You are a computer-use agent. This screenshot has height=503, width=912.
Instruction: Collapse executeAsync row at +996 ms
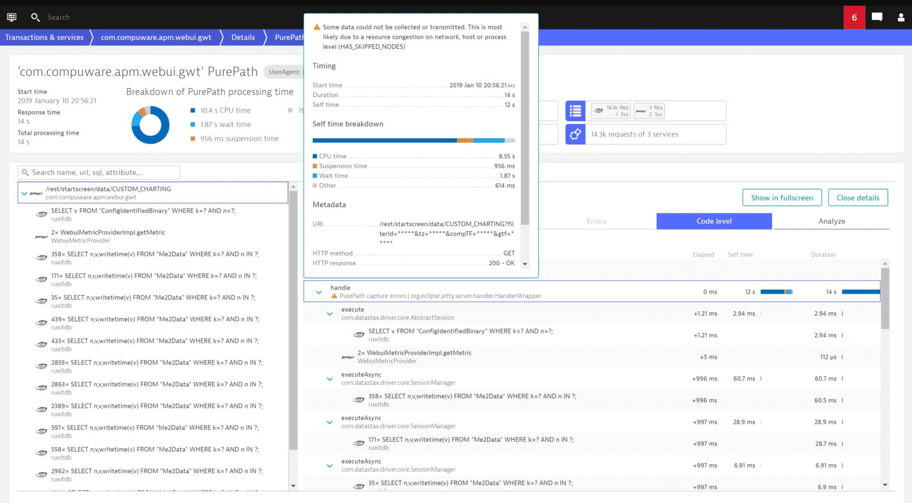tap(329, 379)
